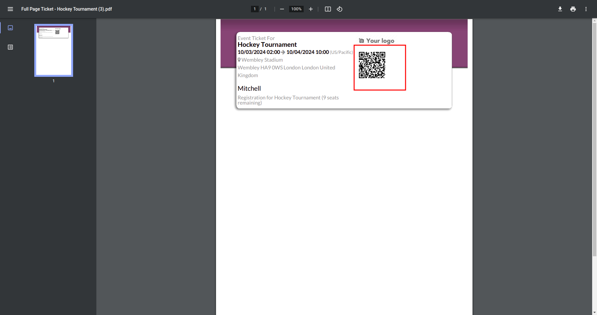597x315 pixels.
Task: Click the 'Hockey Tournament' event title
Action: pyautogui.click(x=267, y=45)
